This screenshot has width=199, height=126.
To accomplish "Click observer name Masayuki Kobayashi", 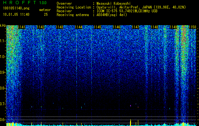I will [114, 3].
